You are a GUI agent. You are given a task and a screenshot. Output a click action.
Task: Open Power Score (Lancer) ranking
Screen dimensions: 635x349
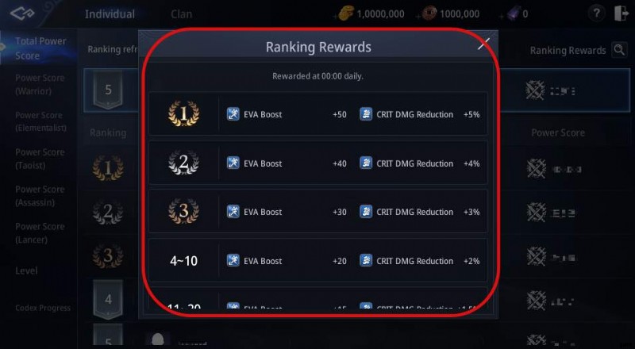click(x=39, y=232)
